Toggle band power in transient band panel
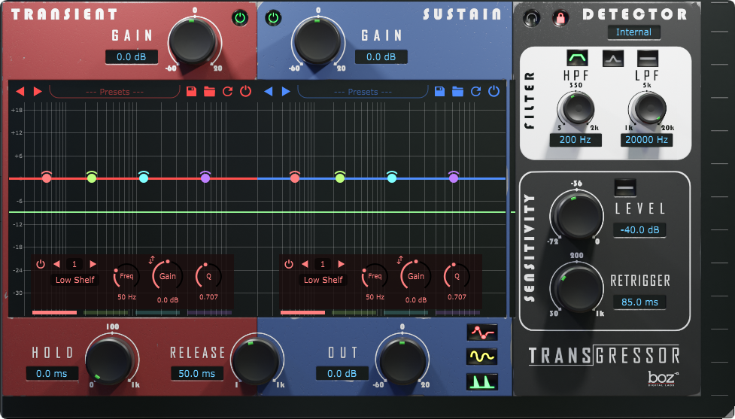 (x=41, y=264)
